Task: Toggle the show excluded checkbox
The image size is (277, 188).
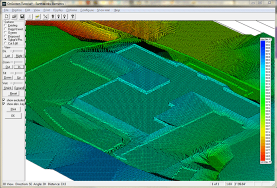Action: [x=4, y=100]
